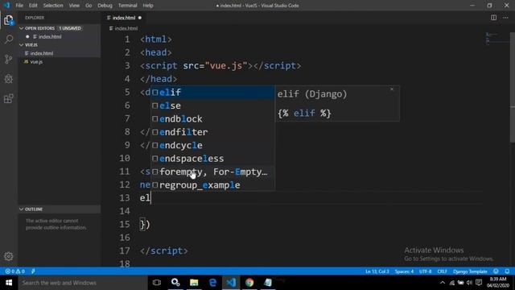The image size is (515, 290).
Task: Click the clock in system tray
Action: 498,283
